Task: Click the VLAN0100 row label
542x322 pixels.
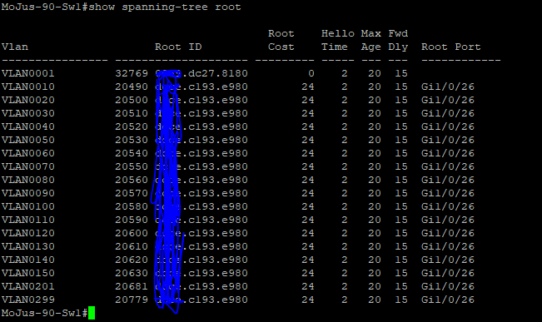Action: pos(28,206)
